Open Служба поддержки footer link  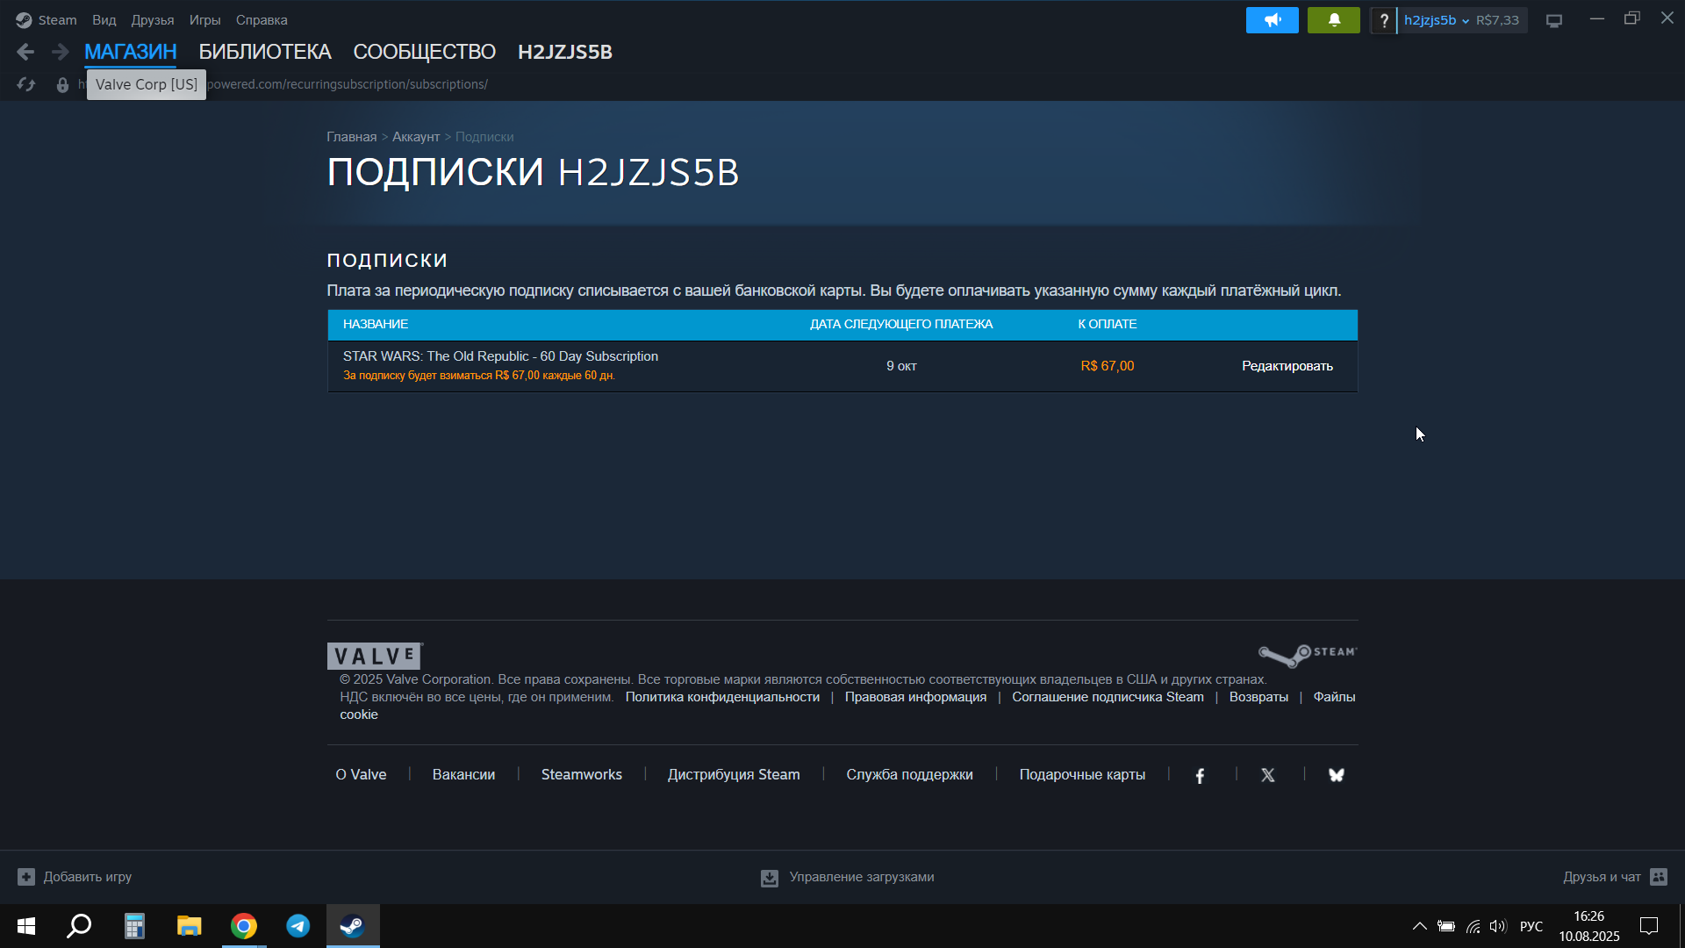point(909,775)
